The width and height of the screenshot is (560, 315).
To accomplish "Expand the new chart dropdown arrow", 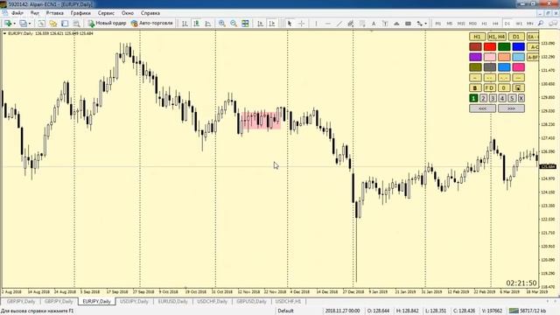I will (x=15, y=24).
